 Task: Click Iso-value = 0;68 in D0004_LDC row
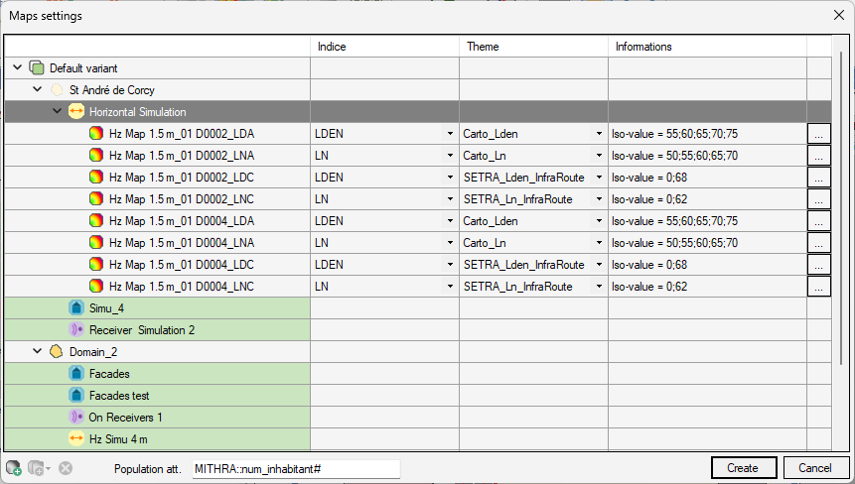coord(648,264)
